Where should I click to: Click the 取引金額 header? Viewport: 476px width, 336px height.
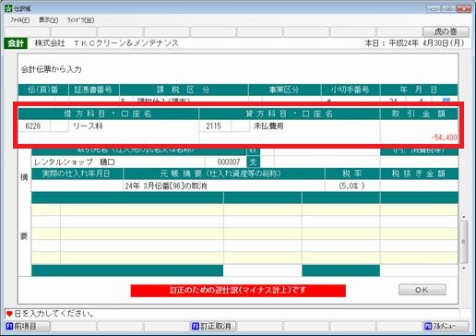click(419, 114)
